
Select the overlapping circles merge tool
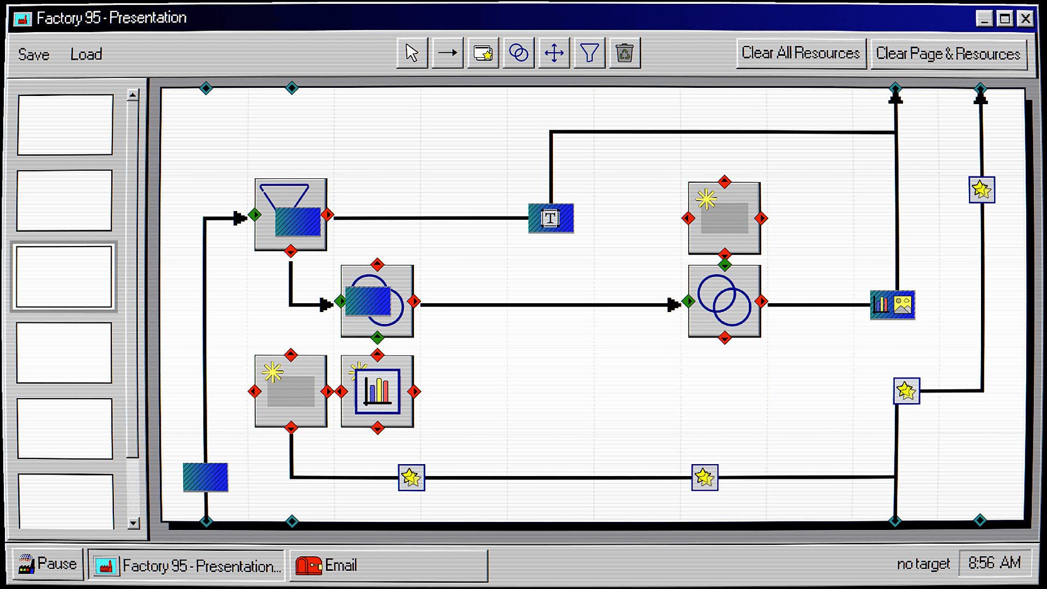coord(518,53)
